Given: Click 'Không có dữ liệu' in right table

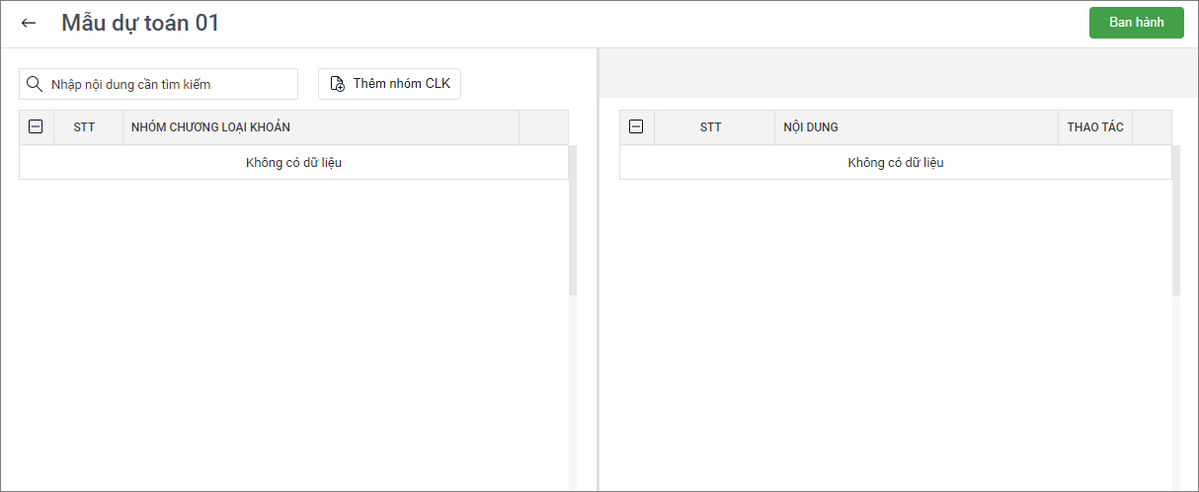Looking at the screenshot, I should tap(896, 163).
